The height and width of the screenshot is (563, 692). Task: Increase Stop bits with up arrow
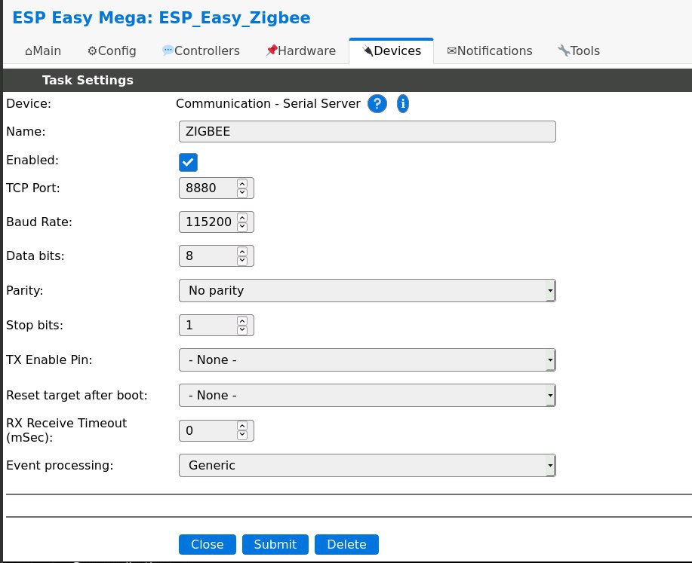pos(242,320)
